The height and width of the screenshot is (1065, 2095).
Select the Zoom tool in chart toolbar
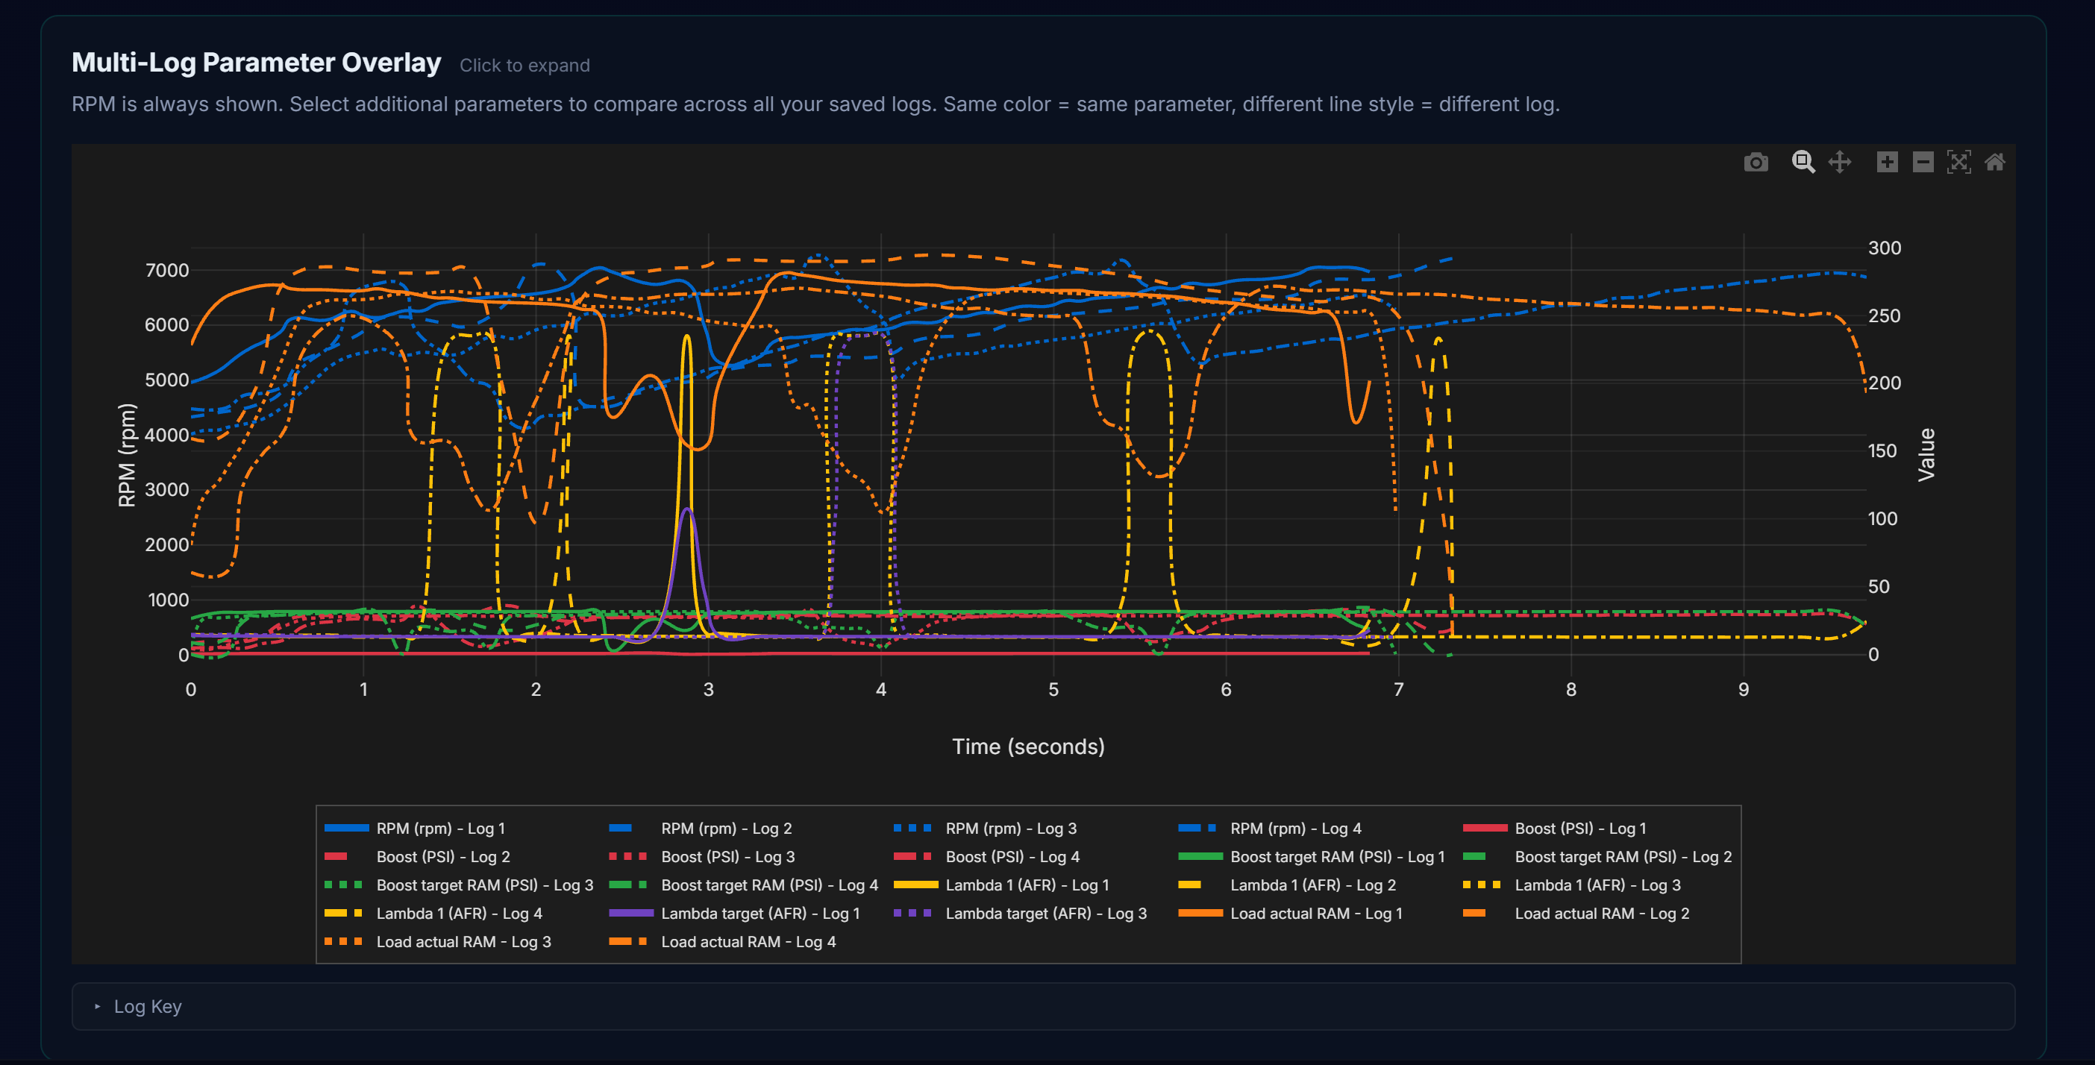1803,163
